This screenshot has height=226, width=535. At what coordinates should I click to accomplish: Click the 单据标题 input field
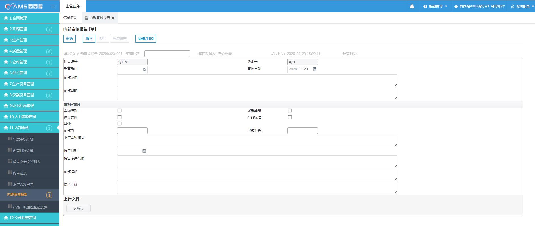click(x=167, y=54)
